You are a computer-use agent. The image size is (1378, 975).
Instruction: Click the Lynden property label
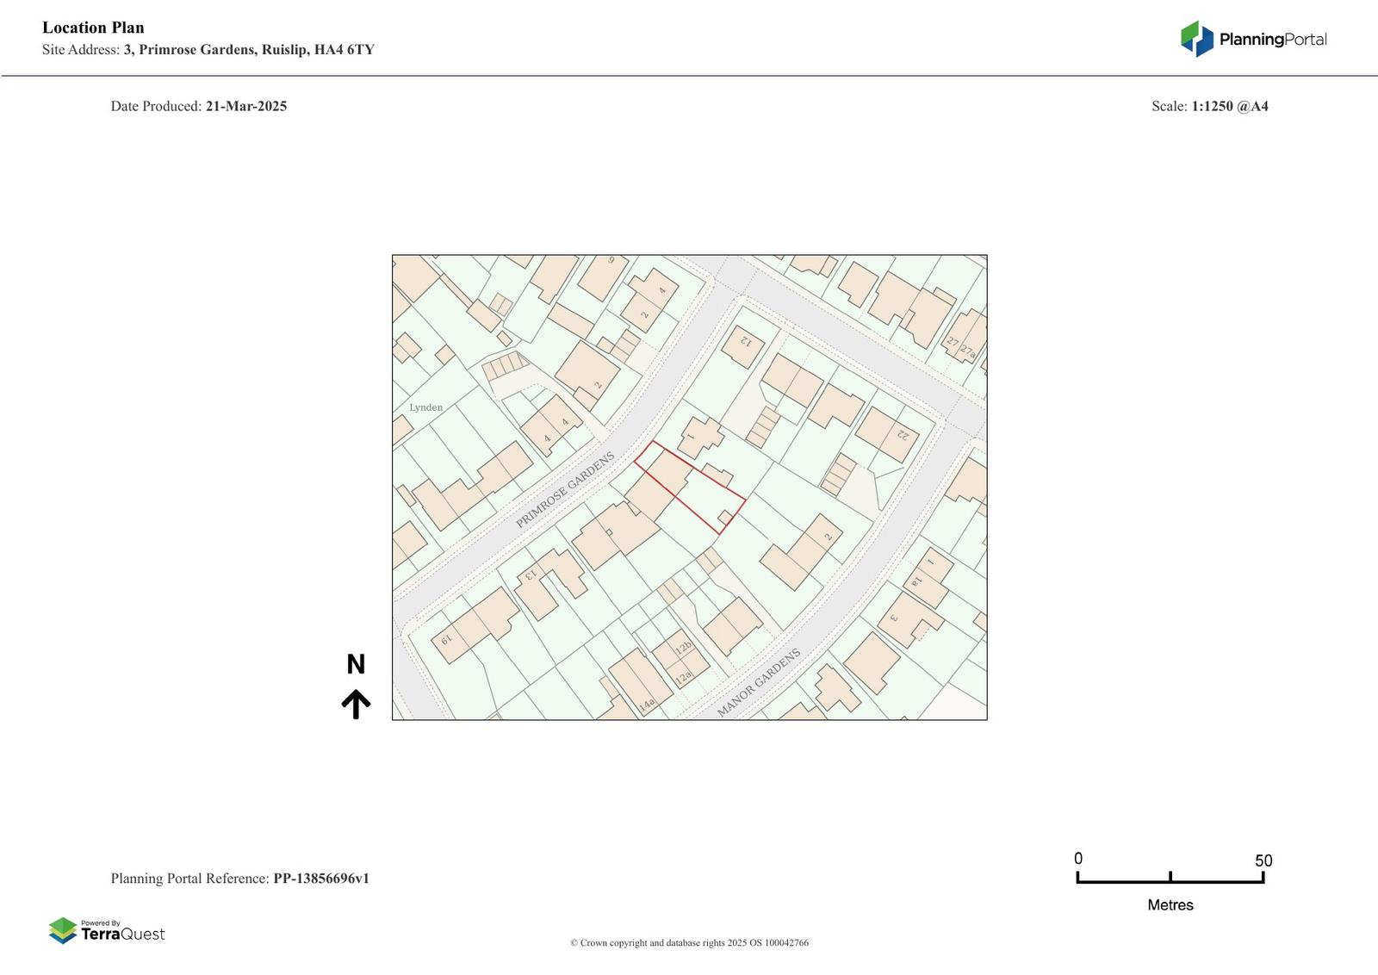[425, 407]
